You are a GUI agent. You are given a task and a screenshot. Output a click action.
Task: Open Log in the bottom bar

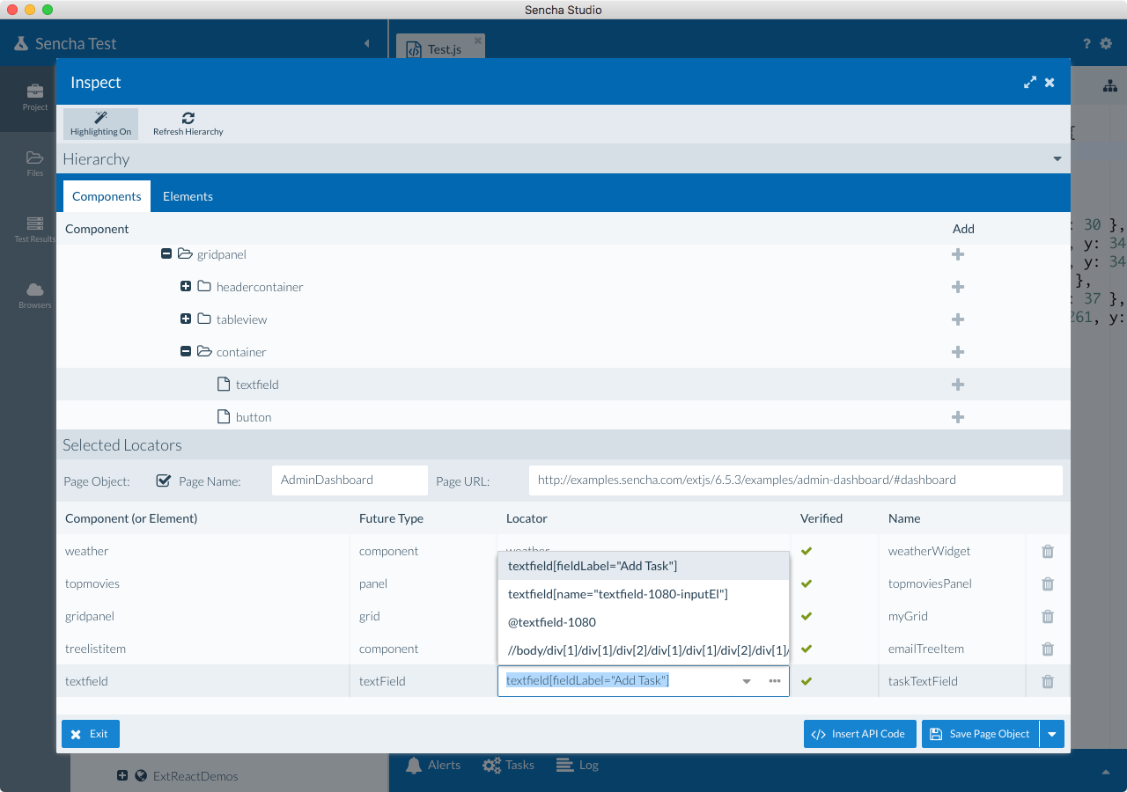click(578, 765)
